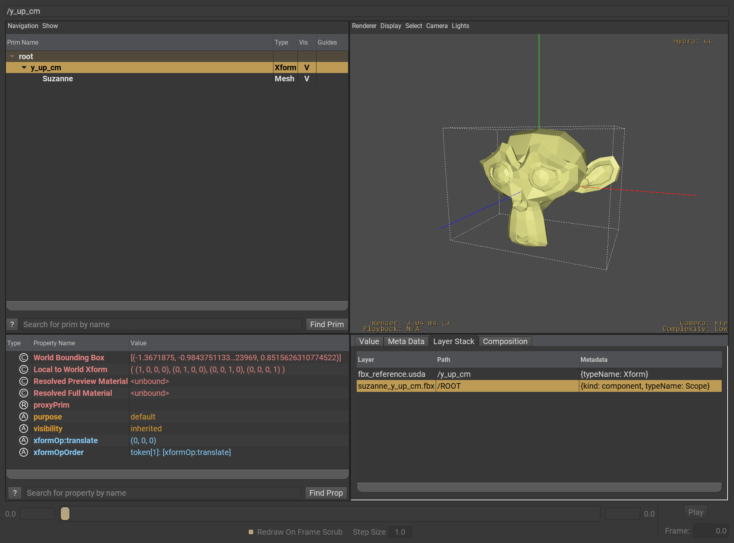Select the root prim row
The height and width of the screenshot is (543, 734).
tap(177, 56)
